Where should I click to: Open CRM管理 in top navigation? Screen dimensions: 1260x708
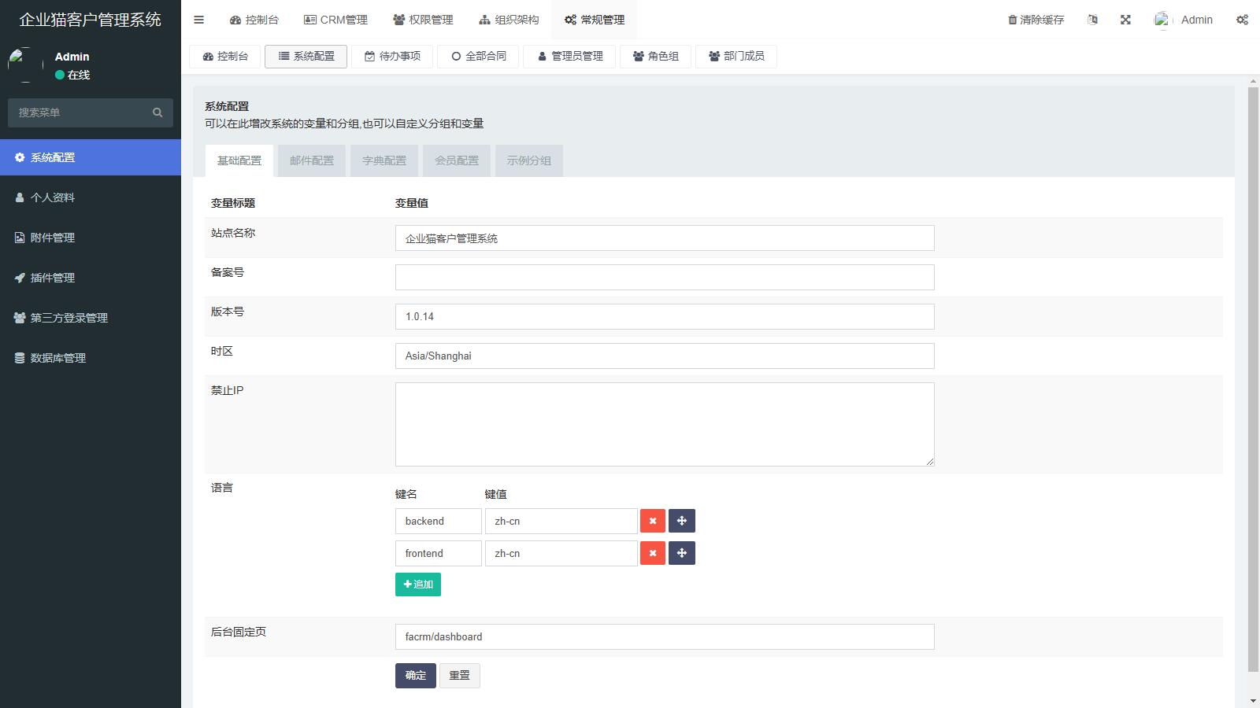point(335,20)
